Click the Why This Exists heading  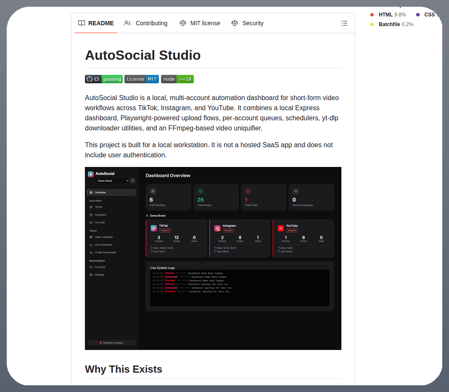click(124, 369)
